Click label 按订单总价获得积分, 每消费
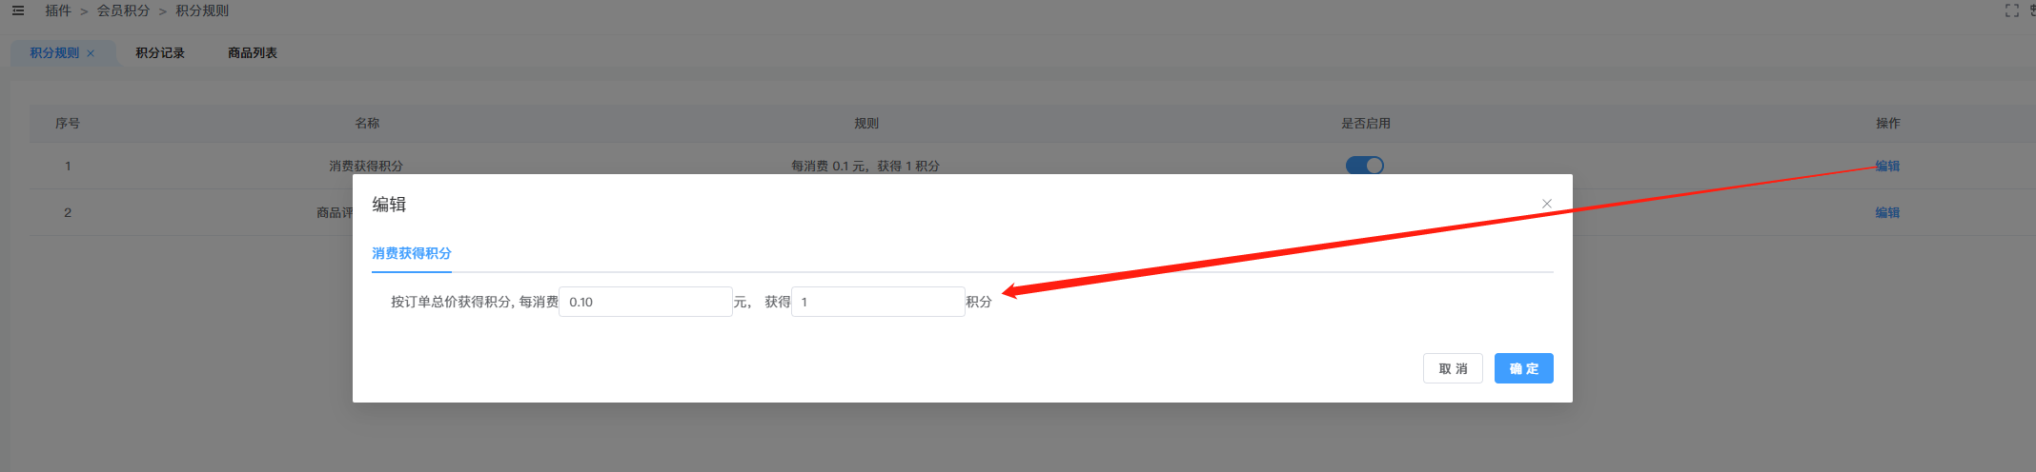Viewport: 2036px width, 472px height. click(x=475, y=302)
